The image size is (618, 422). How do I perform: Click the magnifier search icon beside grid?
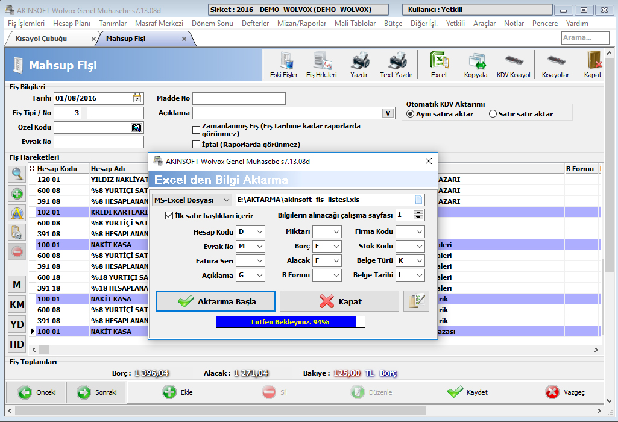17,174
